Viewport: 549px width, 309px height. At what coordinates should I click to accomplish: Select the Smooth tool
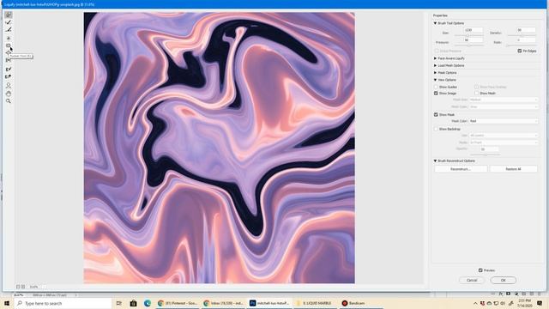click(9, 30)
